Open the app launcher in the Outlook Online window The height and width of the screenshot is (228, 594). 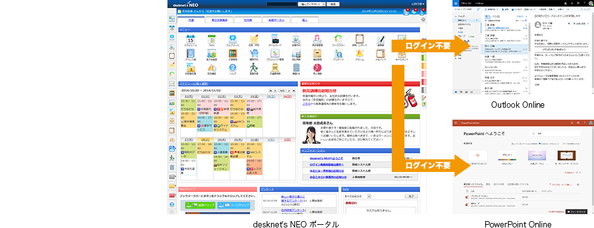click(456, 3)
